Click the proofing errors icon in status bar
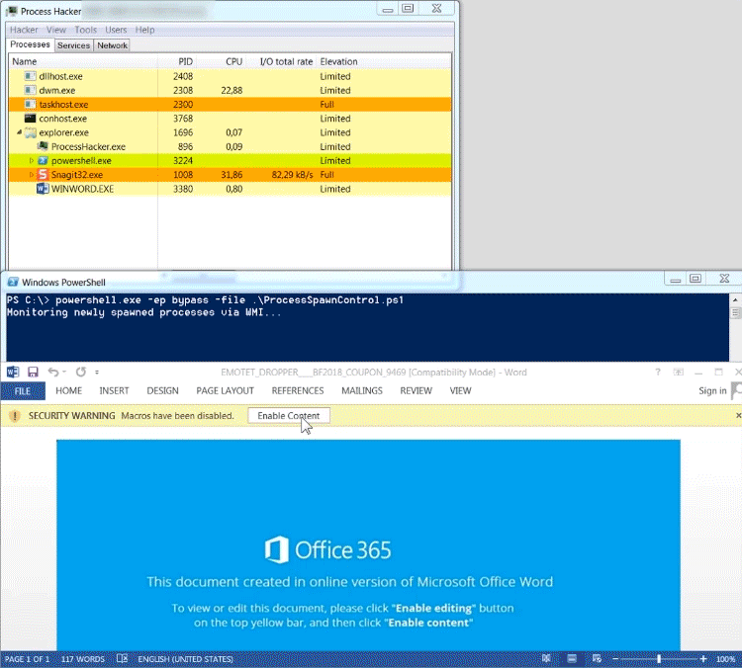Screen dimensions: 742x668 coord(122,658)
